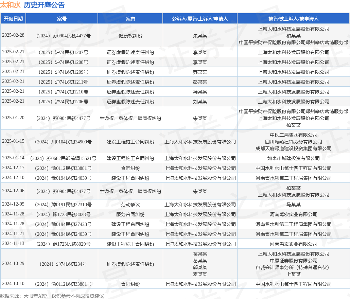
Task: Click defendant 容诚会计师事务所(特殊普通合伙)
Action: (x=294, y=267)
